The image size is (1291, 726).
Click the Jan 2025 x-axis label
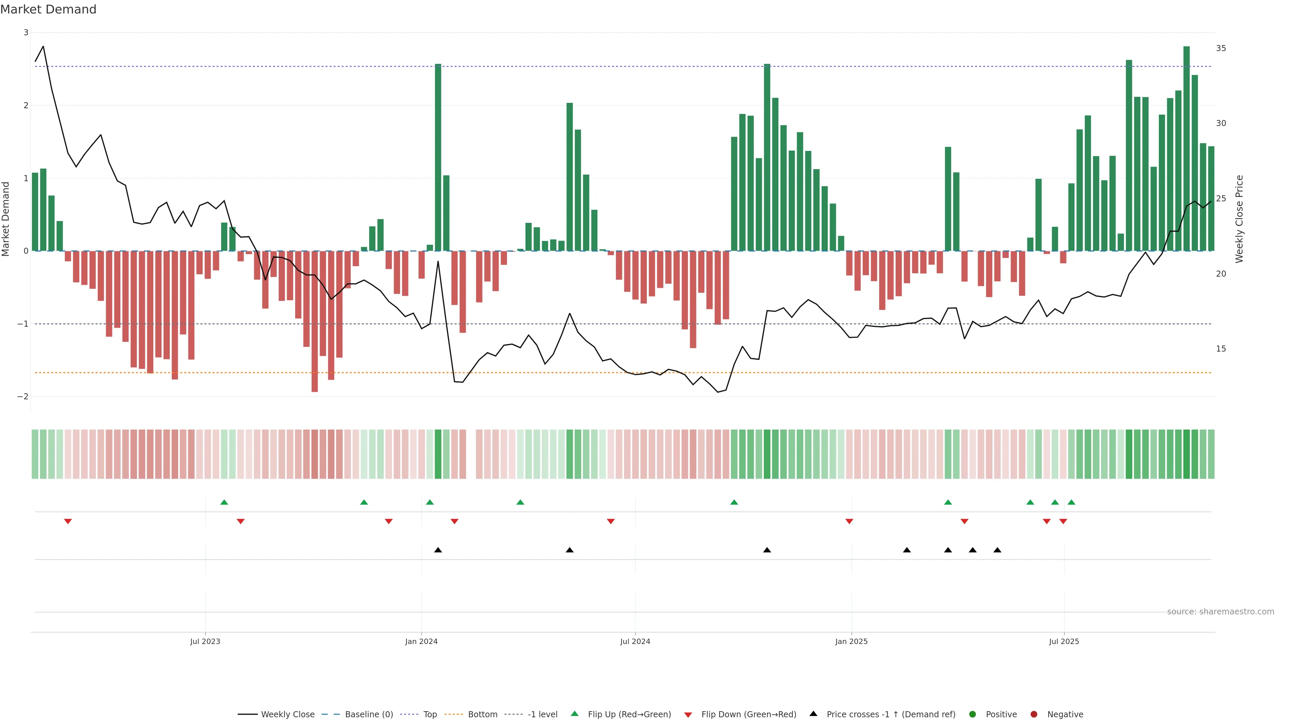pos(851,641)
